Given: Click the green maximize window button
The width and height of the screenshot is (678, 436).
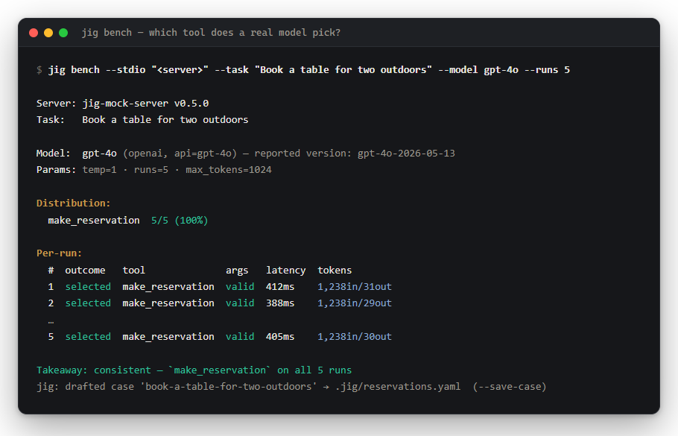Looking at the screenshot, I should pyautogui.click(x=63, y=33).
